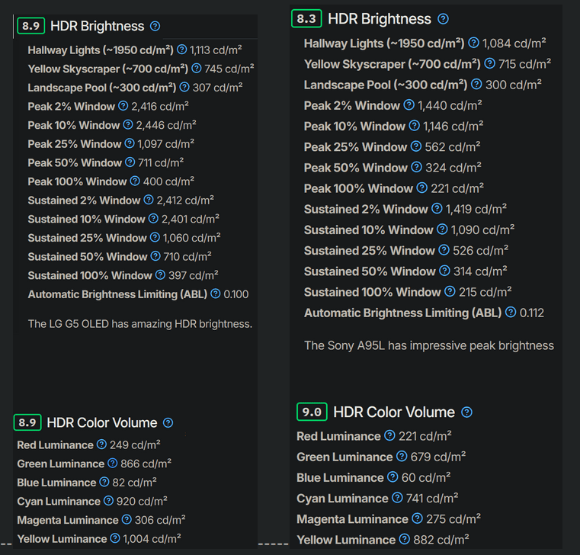Open help for Red Luminance 249 cd/m²
This screenshot has width=580, height=555.
click(x=101, y=444)
